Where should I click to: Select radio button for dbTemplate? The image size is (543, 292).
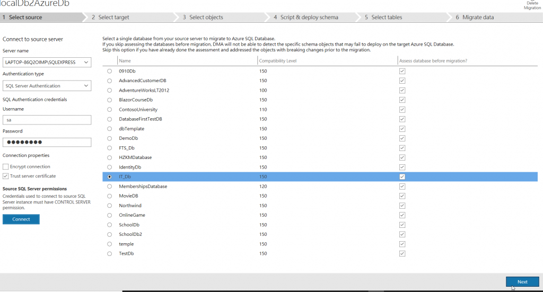tap(109, 129)
